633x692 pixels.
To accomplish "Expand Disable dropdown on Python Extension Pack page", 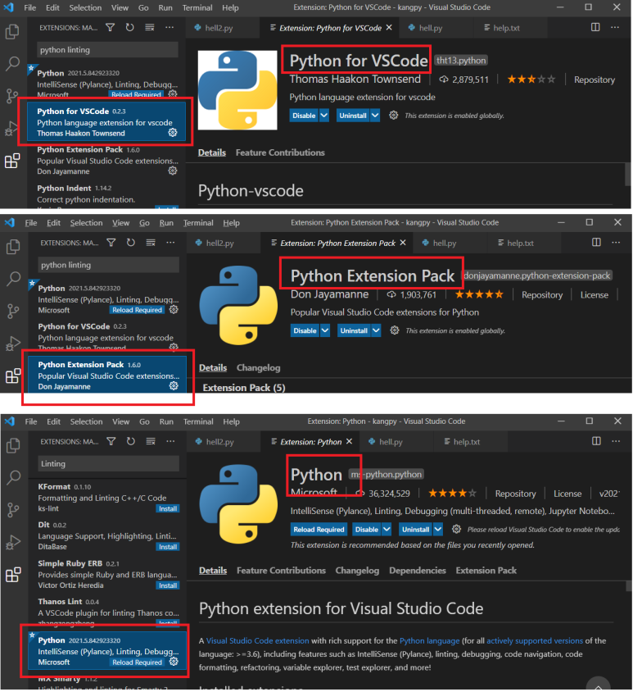I will pyautogui.click(x=325, y=330).
